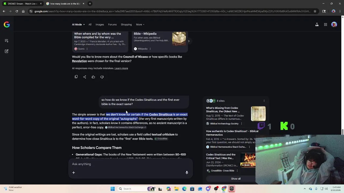Open the Google account avatar on the page
The image size is (344, 193).
coord(334,25)
